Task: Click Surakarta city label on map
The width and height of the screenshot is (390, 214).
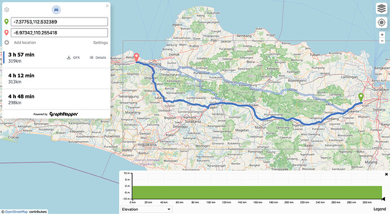Action: click(193, 121)
